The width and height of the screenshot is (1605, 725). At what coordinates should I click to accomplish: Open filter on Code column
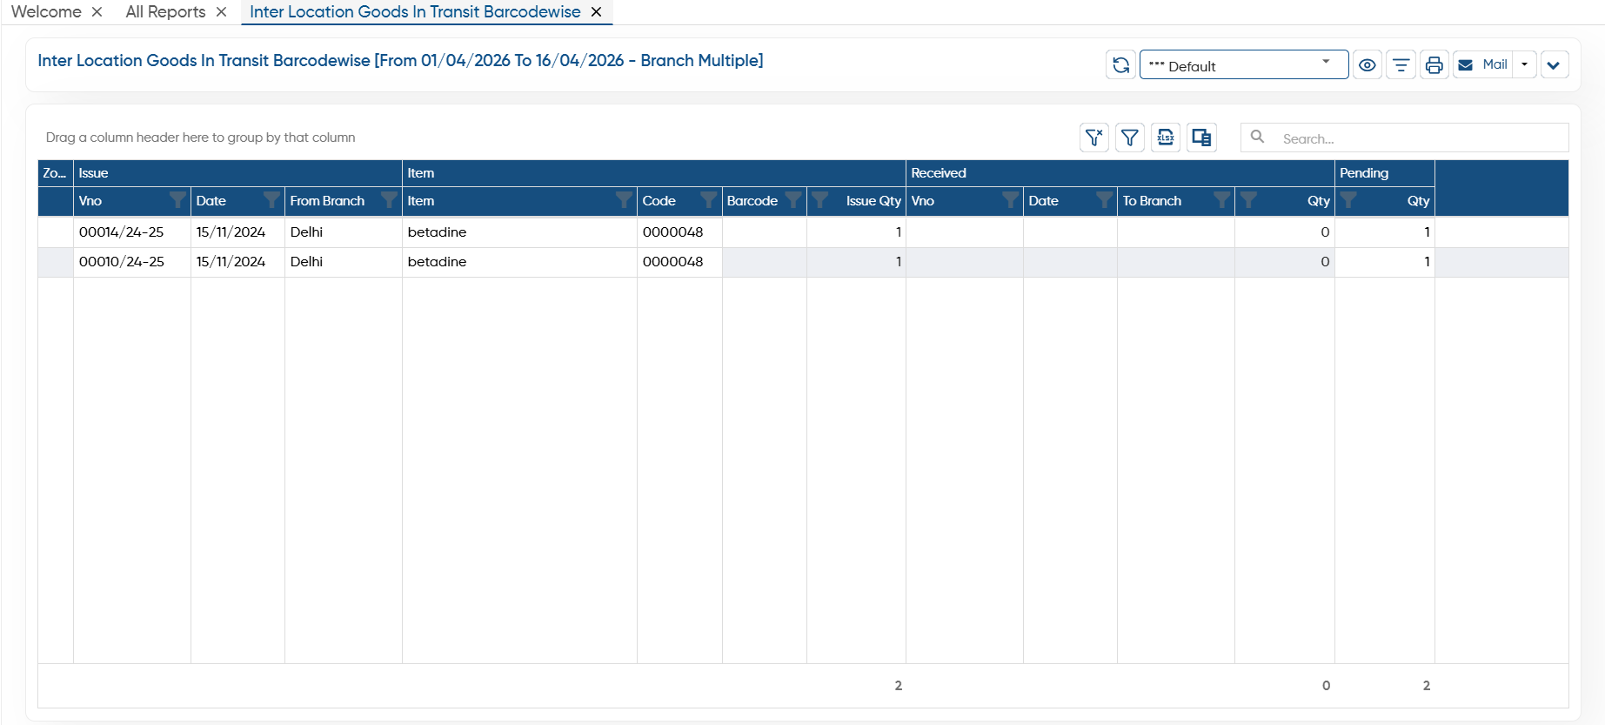pyautogui.click(x=709, y=200)
